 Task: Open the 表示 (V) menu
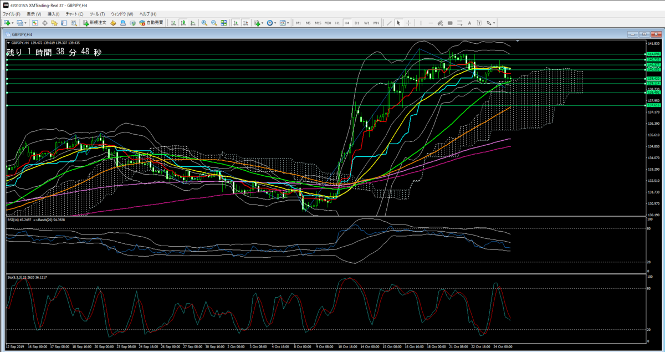[x=34, y=13]
